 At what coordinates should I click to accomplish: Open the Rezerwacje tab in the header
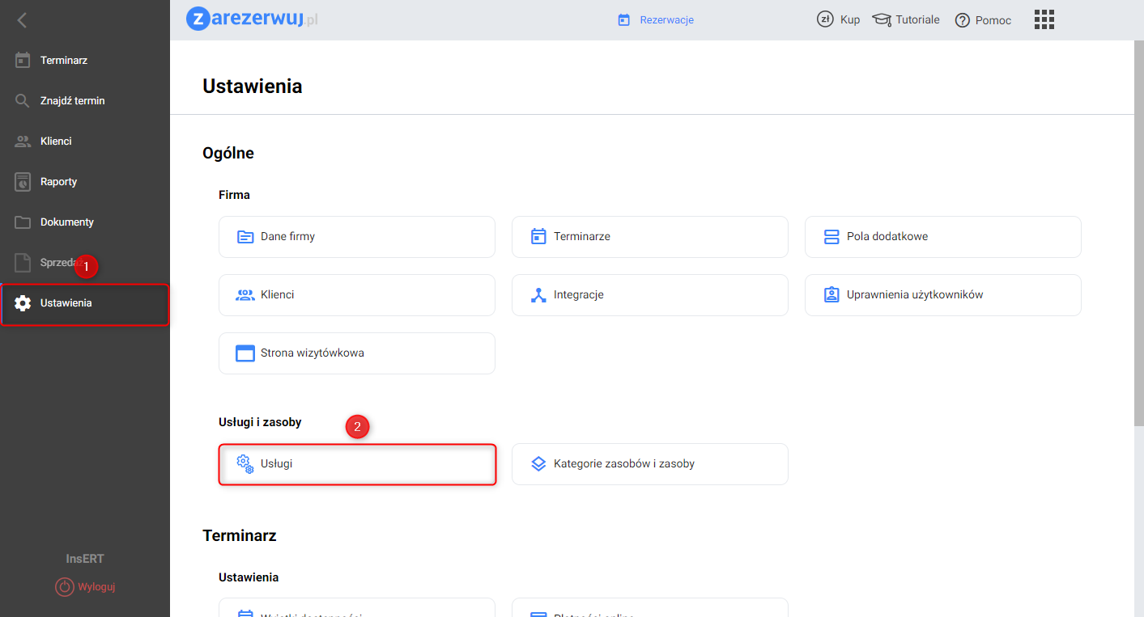(x=656, y=20)
